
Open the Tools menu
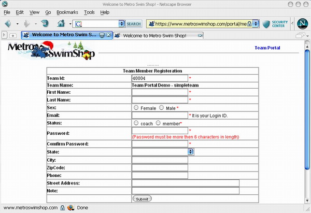pyautogui.click(x=89, y=12)
